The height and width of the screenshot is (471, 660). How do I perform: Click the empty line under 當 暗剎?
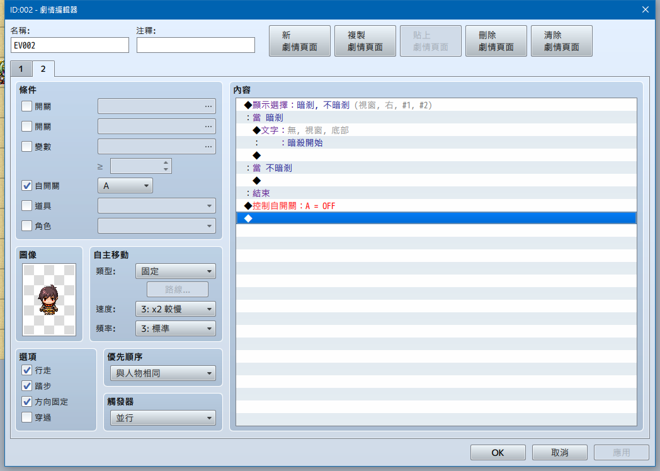pos(436,156)
